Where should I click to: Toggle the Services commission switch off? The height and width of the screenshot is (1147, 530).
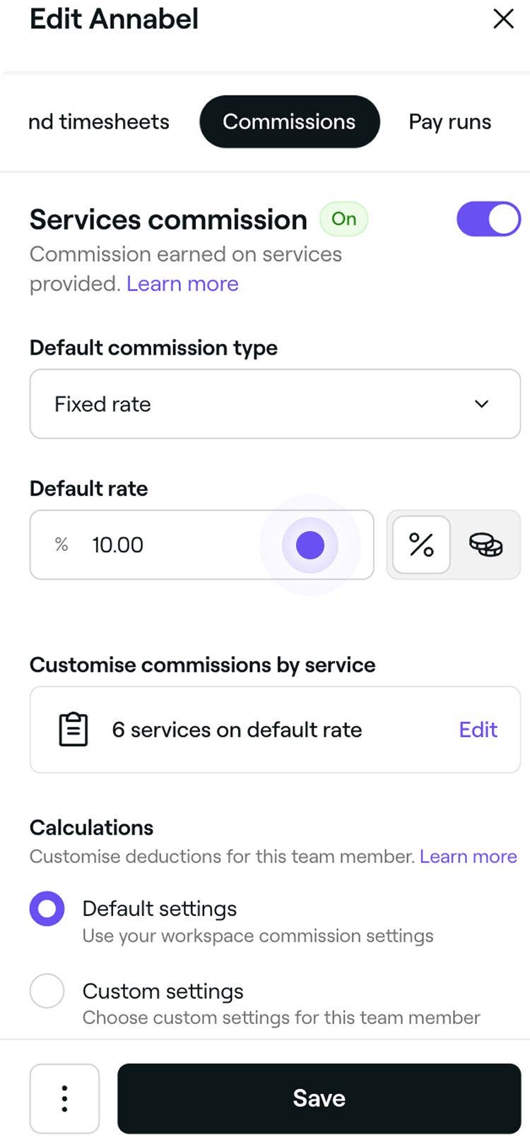[x=488, y=219]
